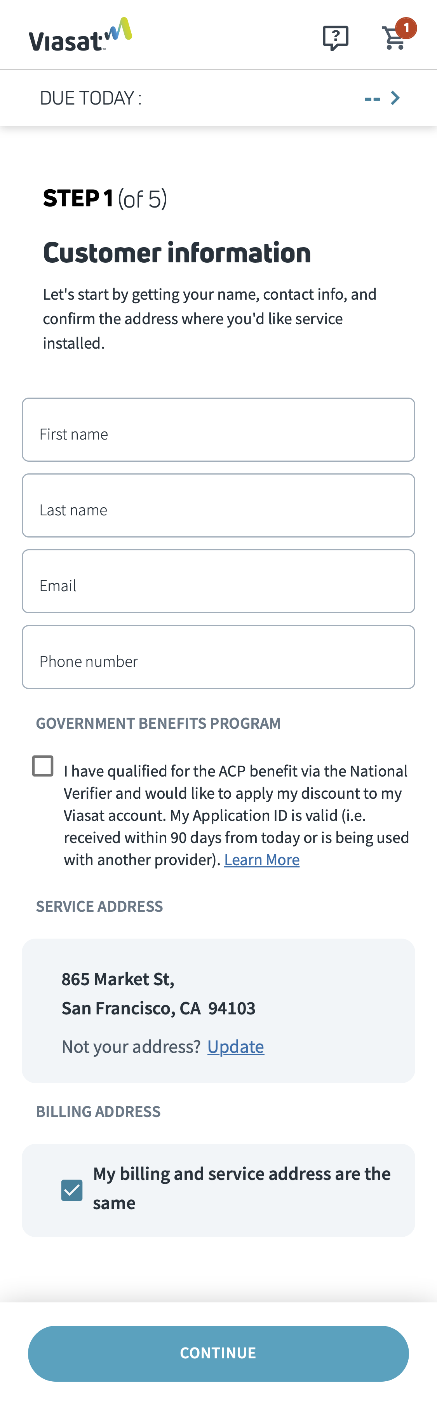Click the 865 Market St address text

click(x=118, y=979)
